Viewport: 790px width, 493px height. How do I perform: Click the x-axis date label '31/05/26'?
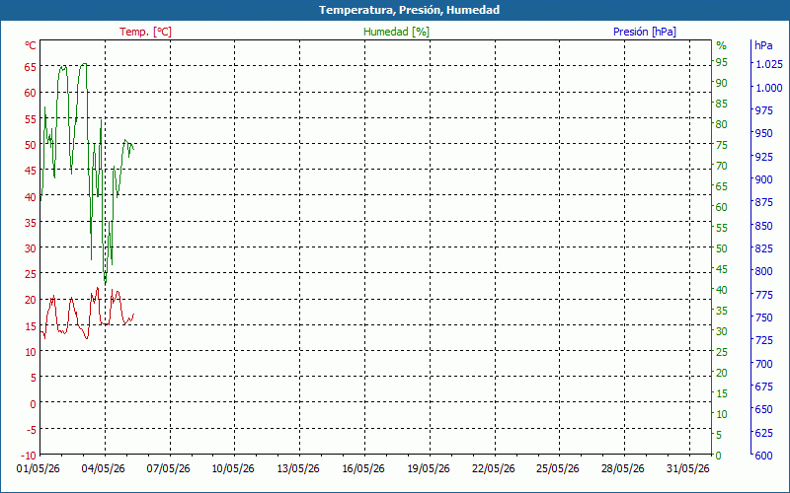(687, 469)
